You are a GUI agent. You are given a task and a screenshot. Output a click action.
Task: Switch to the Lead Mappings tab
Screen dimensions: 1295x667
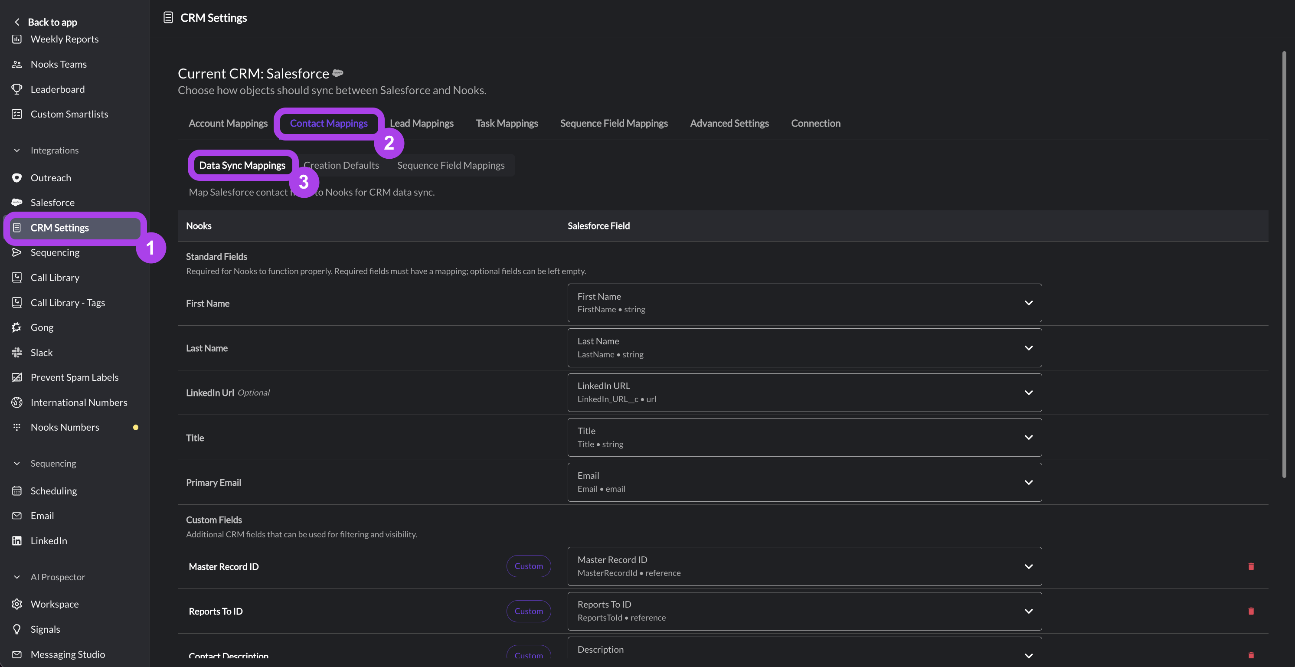click(x=422, y=124)
